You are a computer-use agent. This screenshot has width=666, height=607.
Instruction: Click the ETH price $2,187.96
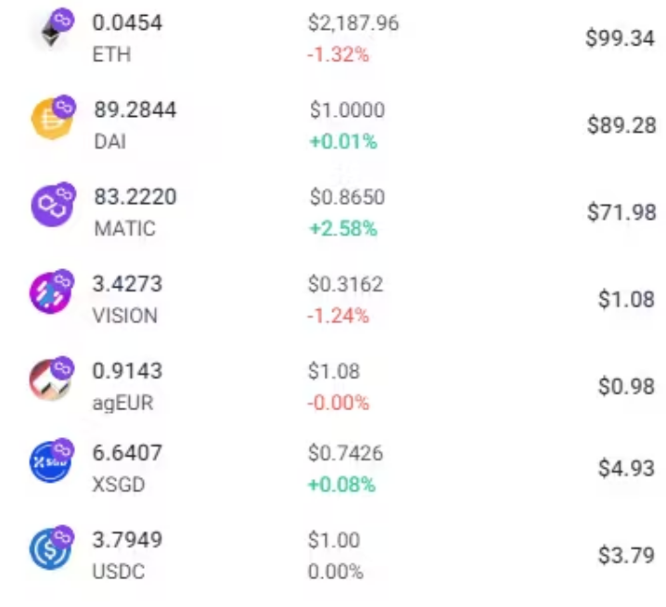tap(353, 23)
